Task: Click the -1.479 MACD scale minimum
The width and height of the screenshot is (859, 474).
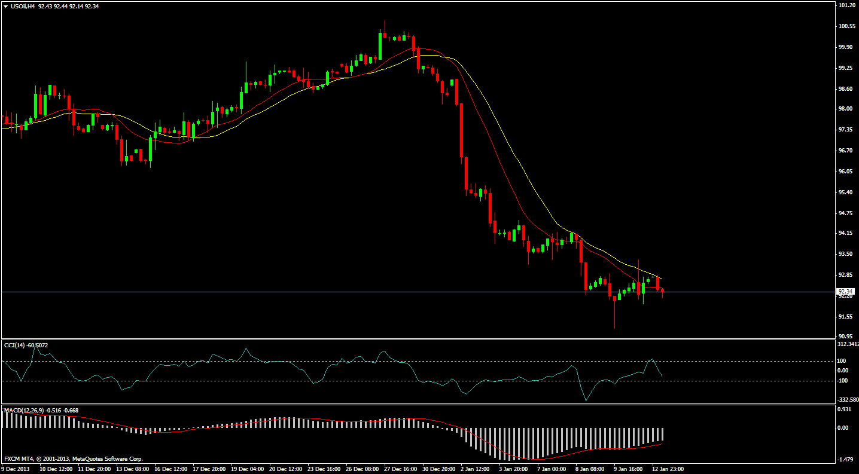Action: pyautogui.click(x=845, y=459)
